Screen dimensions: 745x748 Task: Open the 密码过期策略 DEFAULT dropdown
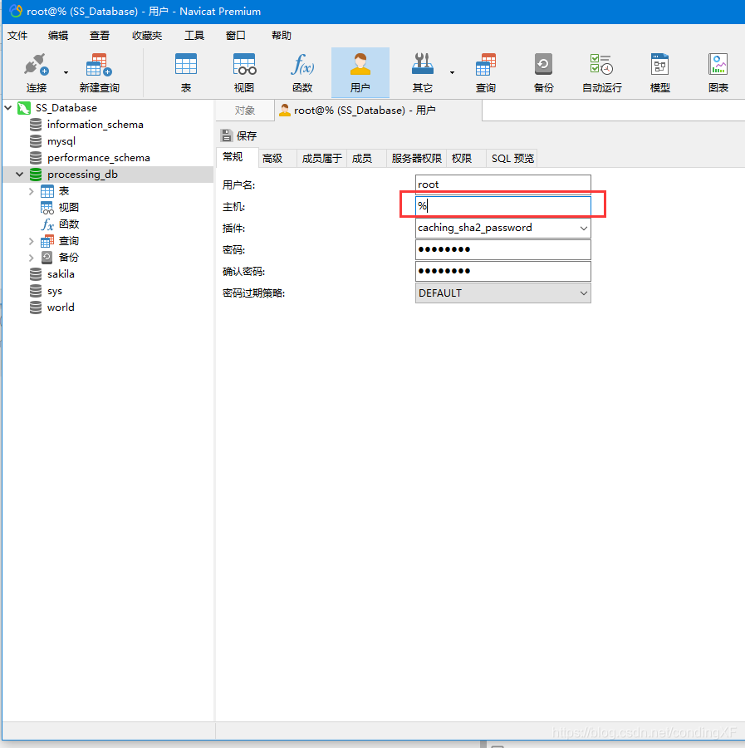(x=502, y=293)
